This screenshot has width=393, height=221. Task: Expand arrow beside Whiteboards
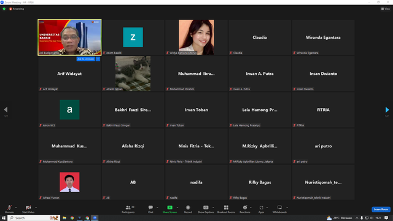tap(287, 207)
